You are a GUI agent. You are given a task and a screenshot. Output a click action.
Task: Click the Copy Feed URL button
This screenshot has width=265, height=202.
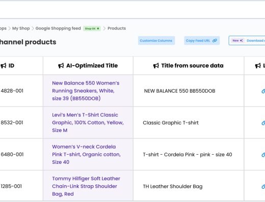[202, 41]
